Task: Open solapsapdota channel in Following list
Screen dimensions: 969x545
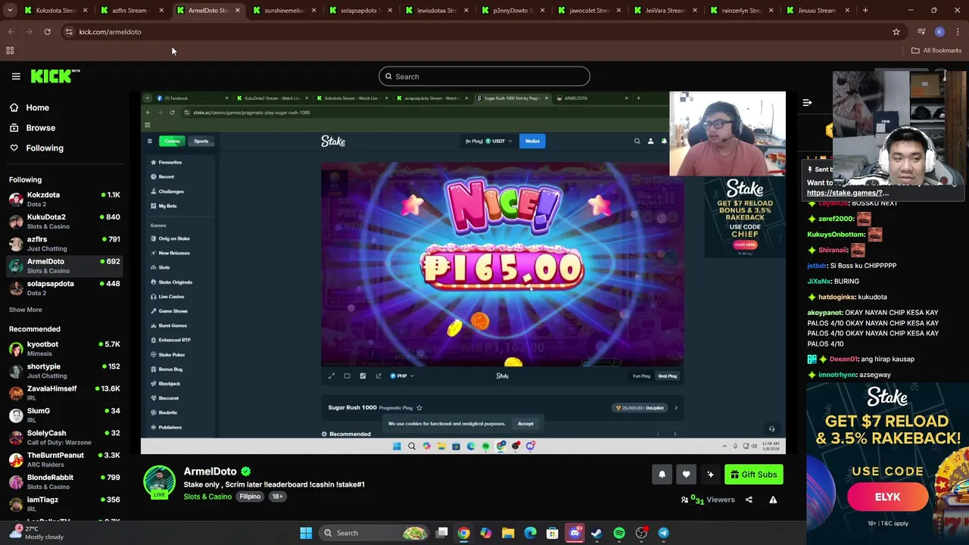Action: click(x=64, y=288)
